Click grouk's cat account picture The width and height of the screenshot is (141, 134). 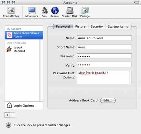tap(10, 49)
